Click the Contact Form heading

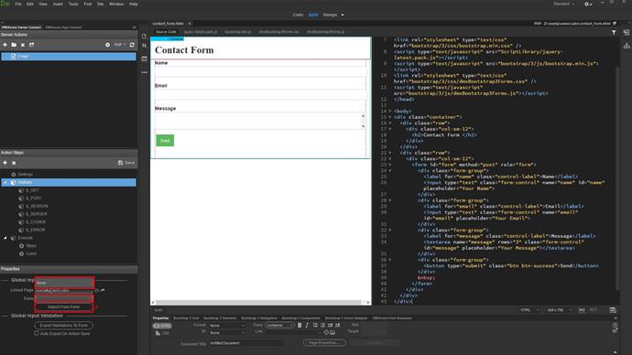point(184,50)
